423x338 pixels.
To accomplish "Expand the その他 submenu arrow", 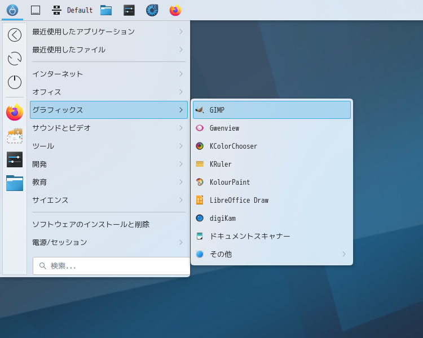I will coord(344,254).
